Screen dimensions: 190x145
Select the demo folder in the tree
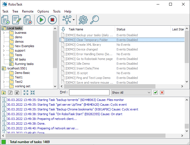point(18,37)
